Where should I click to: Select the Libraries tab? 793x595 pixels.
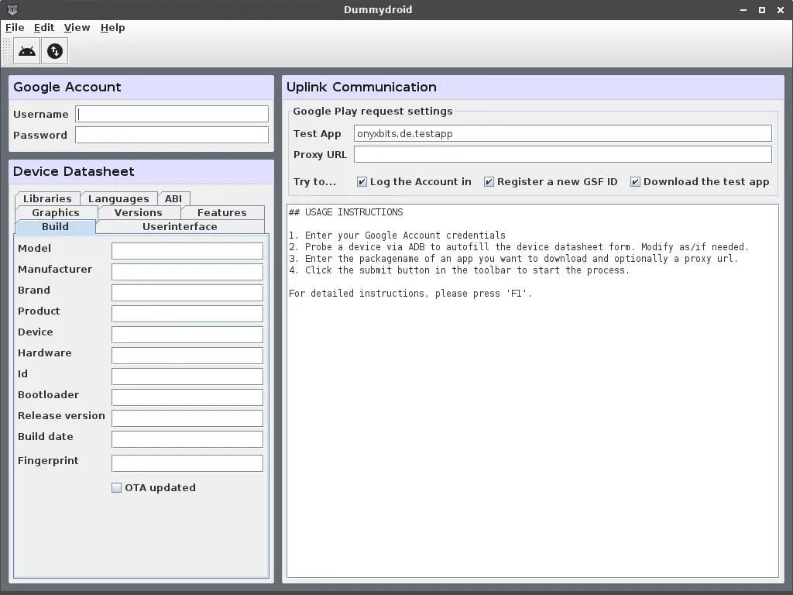pos(47,198)
